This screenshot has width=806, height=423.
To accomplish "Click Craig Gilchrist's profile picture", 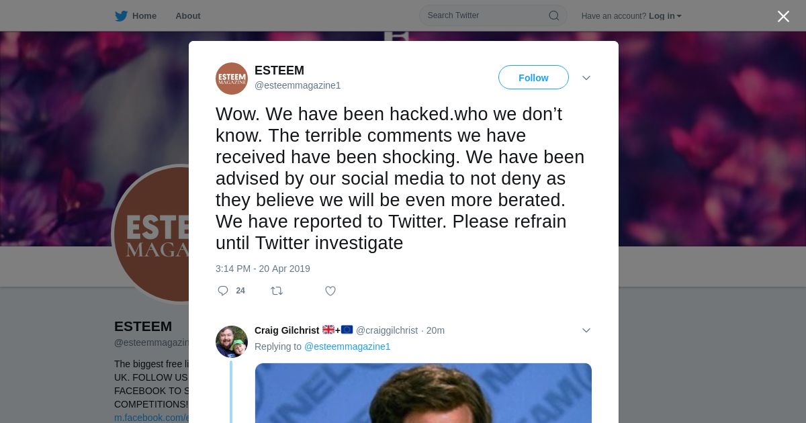I will click(232, 342).
